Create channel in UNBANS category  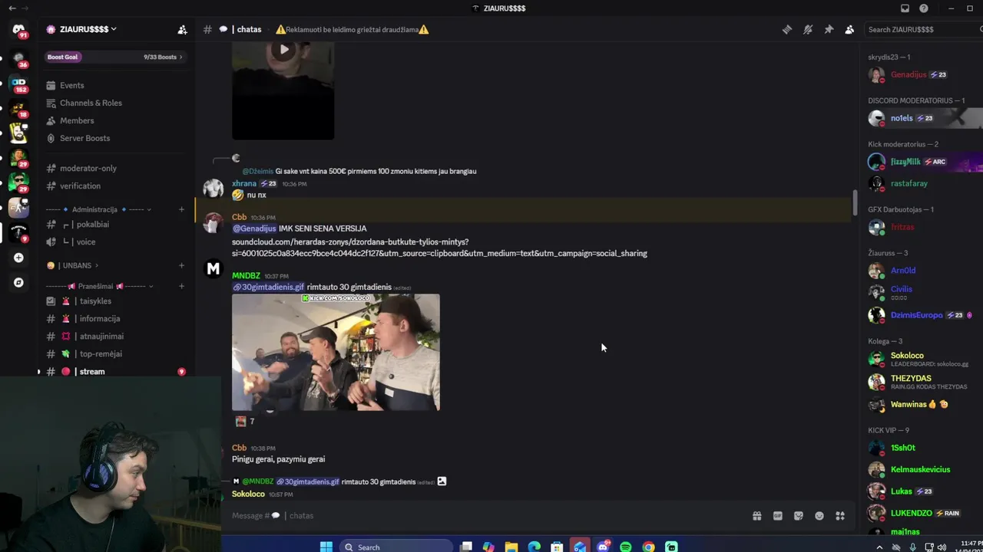click(181, 265)
